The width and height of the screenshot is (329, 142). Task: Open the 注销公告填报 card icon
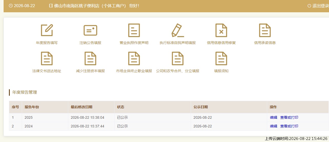click(x=90, y=30)
